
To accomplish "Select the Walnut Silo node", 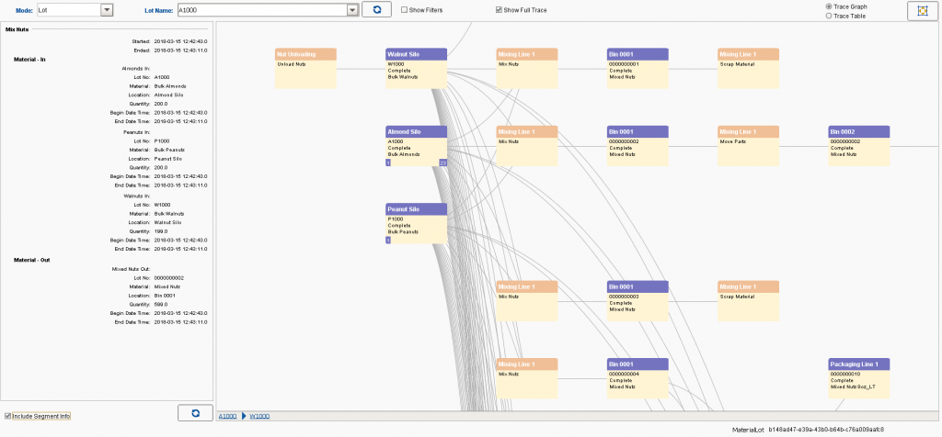I will 417,68.
